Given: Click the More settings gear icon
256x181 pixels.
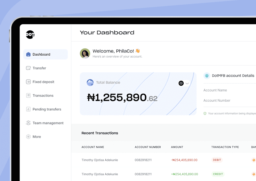Looking at the screenshot, I should pyautogui.click(x=28, y=137).
